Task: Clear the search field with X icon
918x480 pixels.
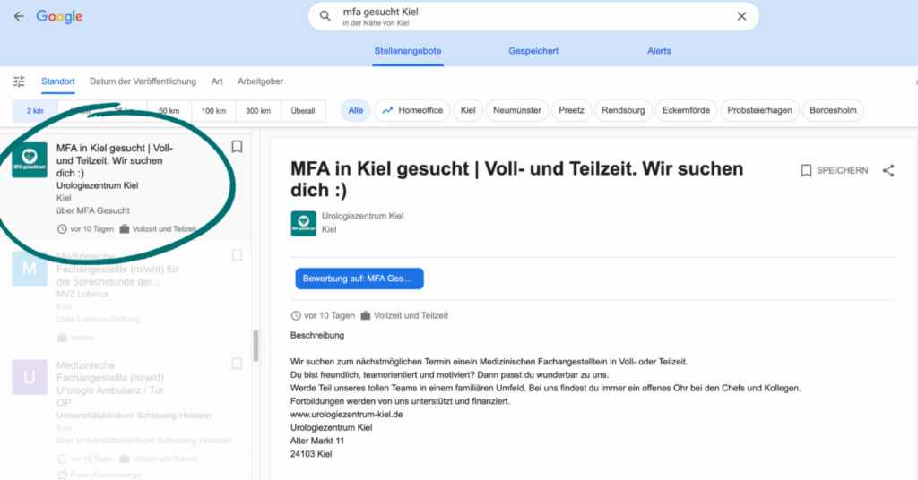Action: coord(741,16)
